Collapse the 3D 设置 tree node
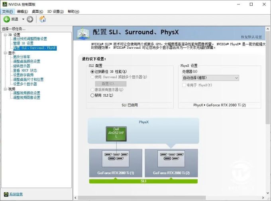This screenshot has height=201, width=271. tap(5, 35)
